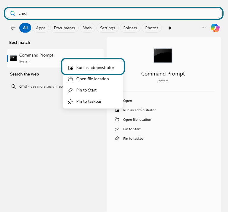This screenshot has width=228, height=212.
Task: Click the large Command Prompt thumbnail in preview
Action: [x=163, y=55]
